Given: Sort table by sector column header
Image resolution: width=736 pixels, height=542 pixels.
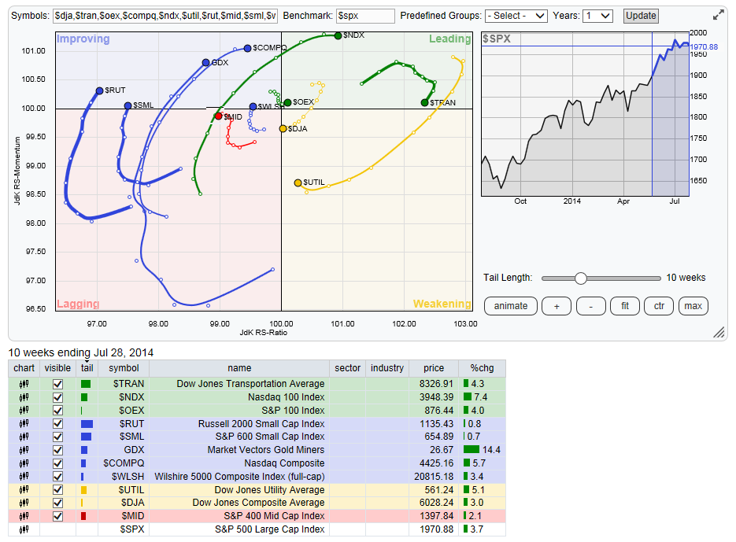Looking at the screenshot, I should click(x=347, y=368).
